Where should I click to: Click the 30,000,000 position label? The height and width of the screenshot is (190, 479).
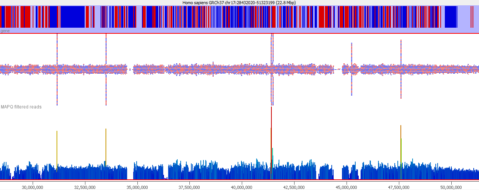pyautogui.click(x=33, y=187)
